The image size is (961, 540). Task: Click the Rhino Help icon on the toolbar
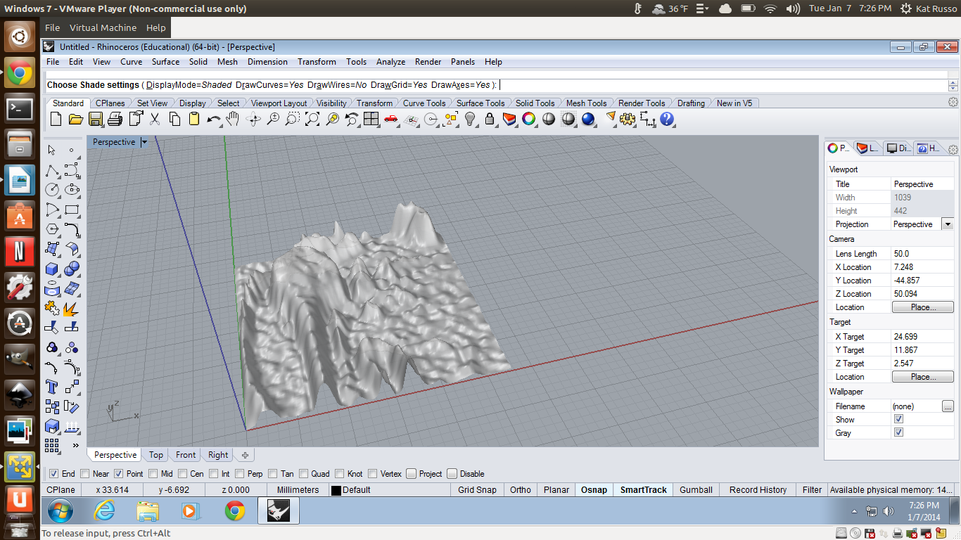click(x=666, y=120)
